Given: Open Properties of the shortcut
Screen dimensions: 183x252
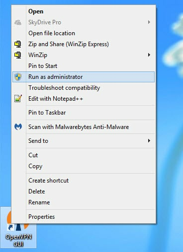Looking at the screenshot, I should tap(84, 217).
